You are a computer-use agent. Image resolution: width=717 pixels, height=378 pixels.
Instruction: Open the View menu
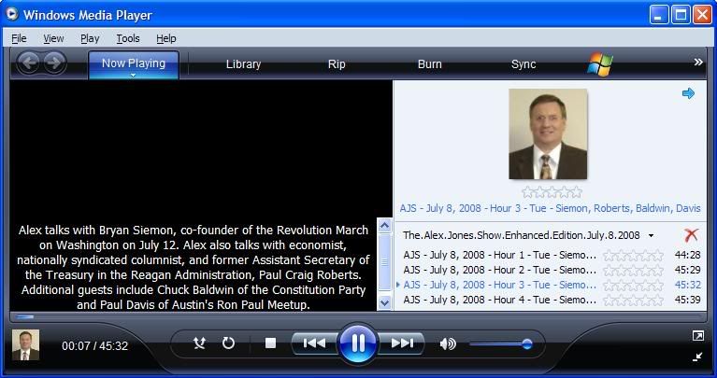(53, 39)
